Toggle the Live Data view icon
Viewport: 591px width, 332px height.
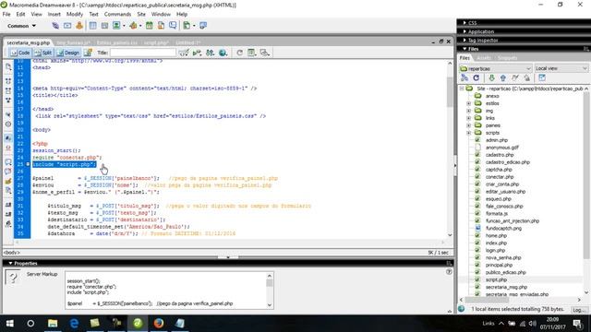point(88,53)
